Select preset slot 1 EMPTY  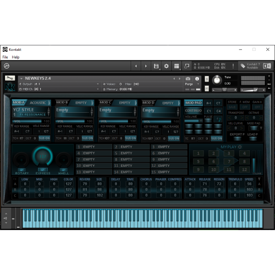tap(94, 147)
